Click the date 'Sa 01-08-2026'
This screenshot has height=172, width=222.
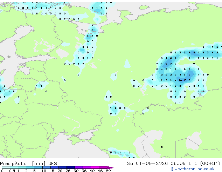(147, 164)
